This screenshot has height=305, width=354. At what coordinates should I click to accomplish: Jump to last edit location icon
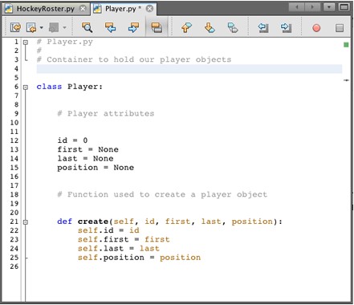(x=15, y=27)
